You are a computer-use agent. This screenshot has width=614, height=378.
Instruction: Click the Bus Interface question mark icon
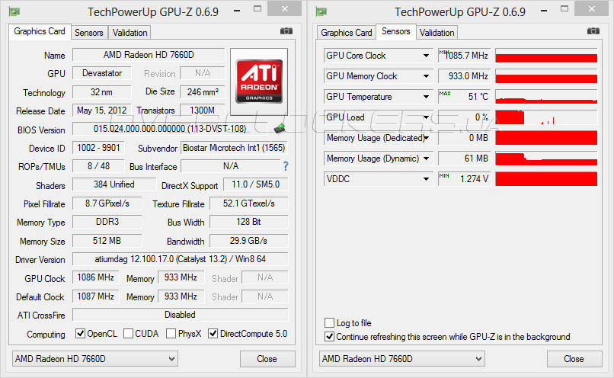(x=286, y=166)
